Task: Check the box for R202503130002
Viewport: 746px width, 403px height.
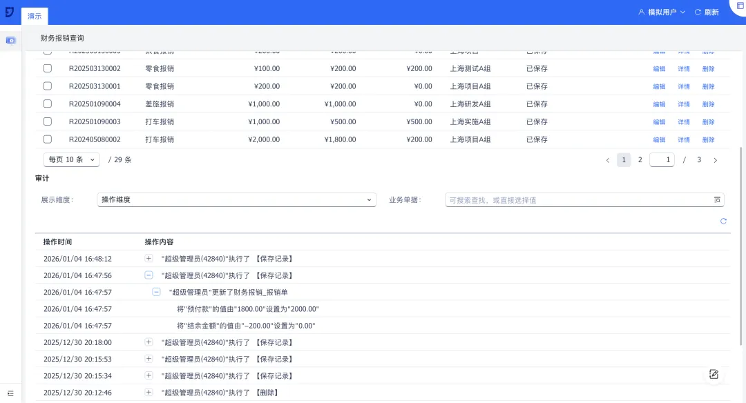Action: point(48,68)
